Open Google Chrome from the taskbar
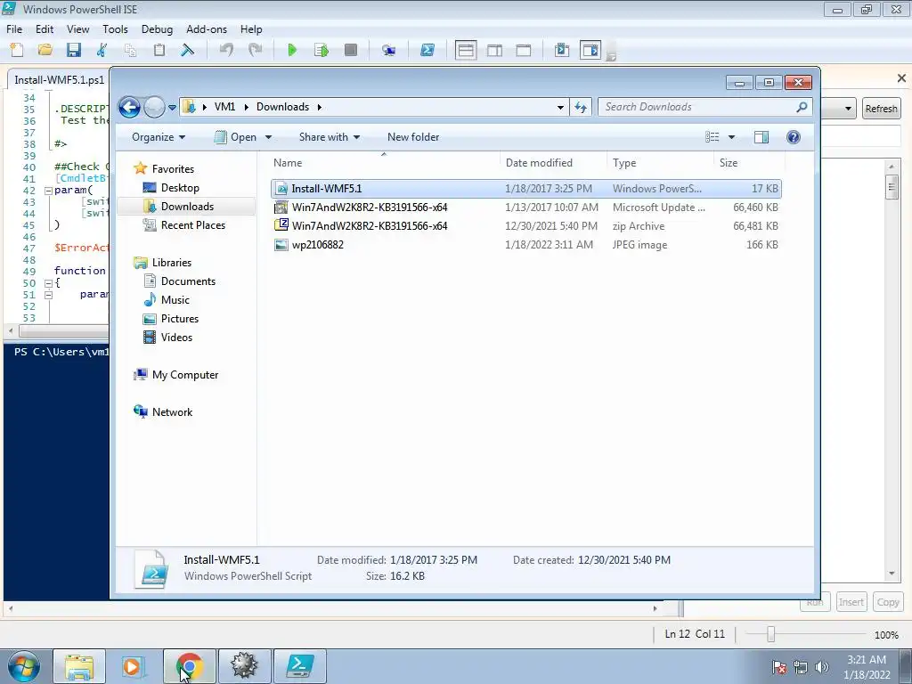 tap(189, 666)
